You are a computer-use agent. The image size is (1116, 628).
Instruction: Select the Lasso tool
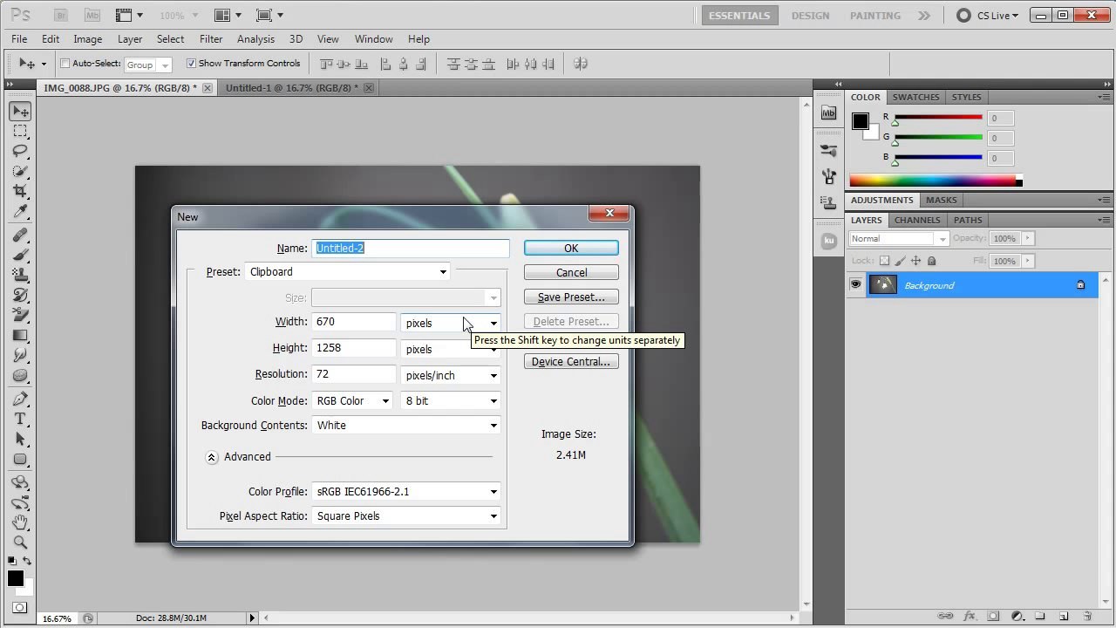[21, 151]
